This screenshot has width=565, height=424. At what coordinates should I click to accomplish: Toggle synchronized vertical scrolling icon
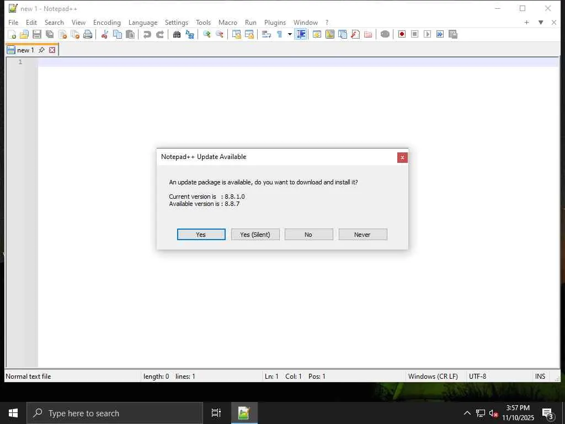click(236, 34)
